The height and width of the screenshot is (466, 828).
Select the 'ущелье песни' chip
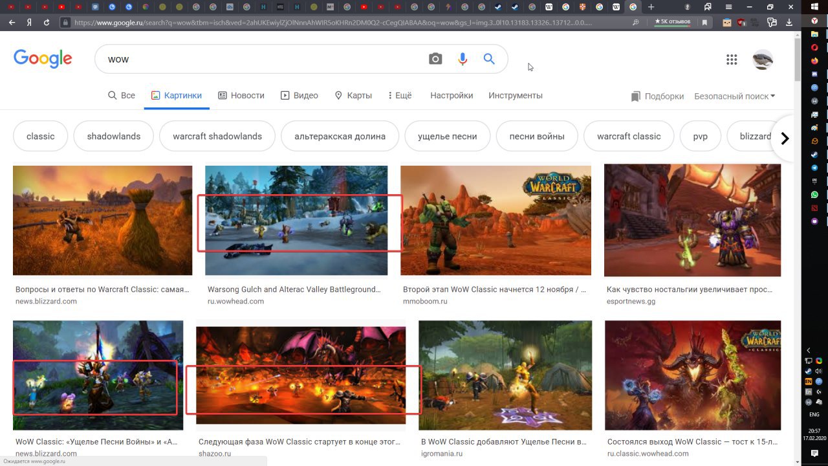click(448, 136)
